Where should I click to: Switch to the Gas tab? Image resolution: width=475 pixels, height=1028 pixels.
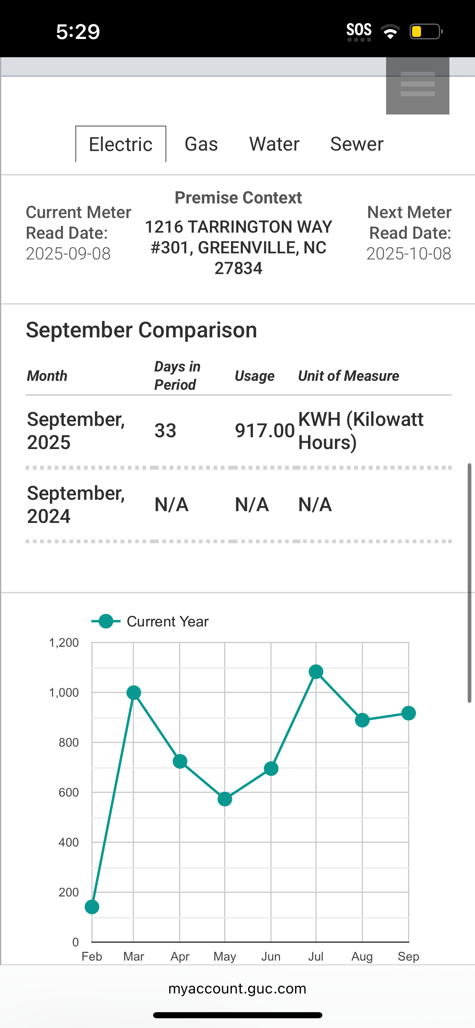pyautogui.click(x=201, y=144)
